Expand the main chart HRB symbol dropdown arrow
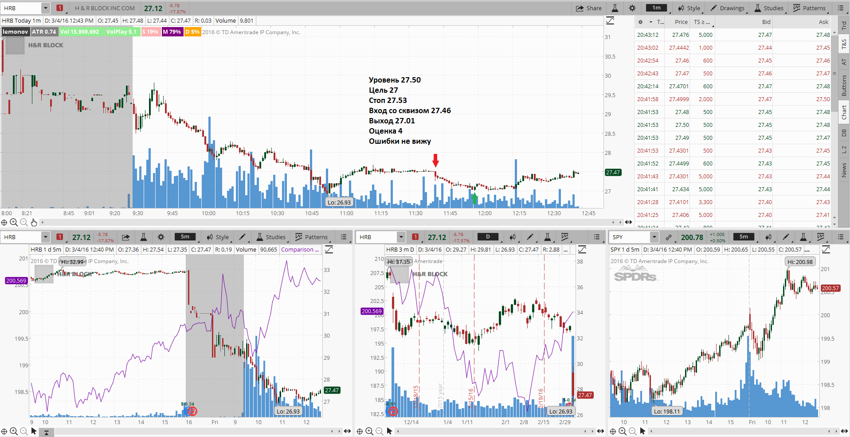 (x=46, y=8)
